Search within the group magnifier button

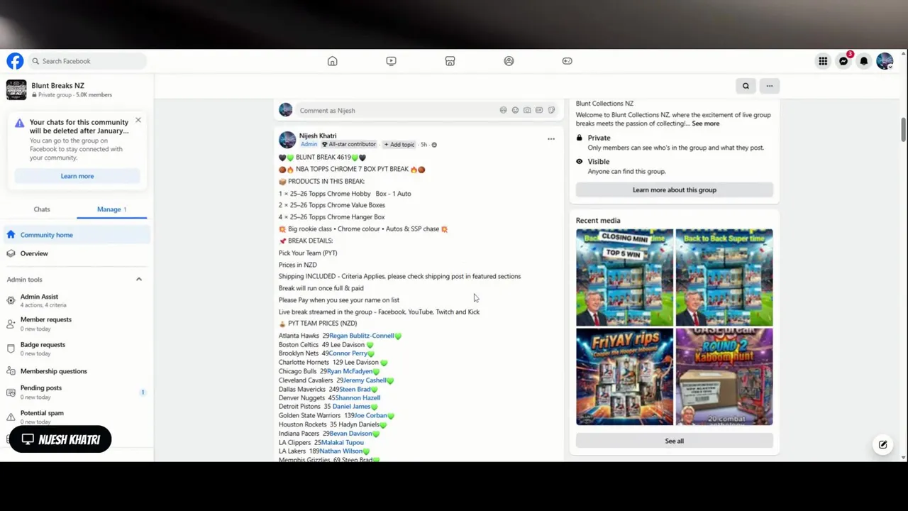click(x=746, y=86)
